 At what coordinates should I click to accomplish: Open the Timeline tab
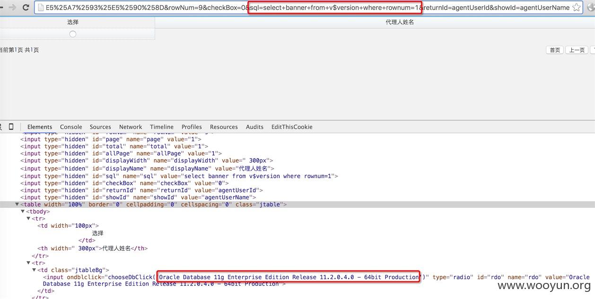coord(162,127)
